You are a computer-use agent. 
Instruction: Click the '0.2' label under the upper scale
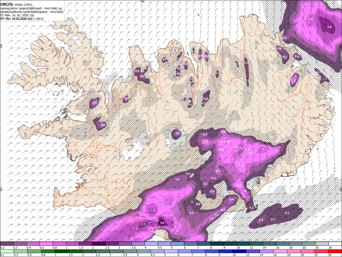2,248
